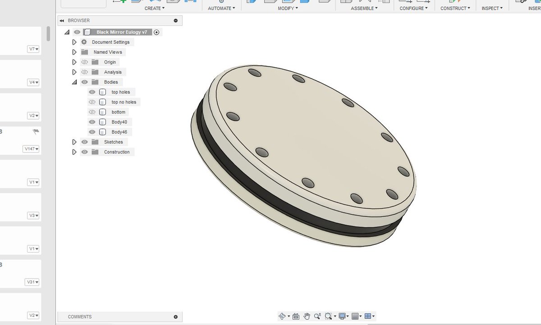Hide the top holes body
This screenshot has height=325, width=541.
tap(92, 92)
